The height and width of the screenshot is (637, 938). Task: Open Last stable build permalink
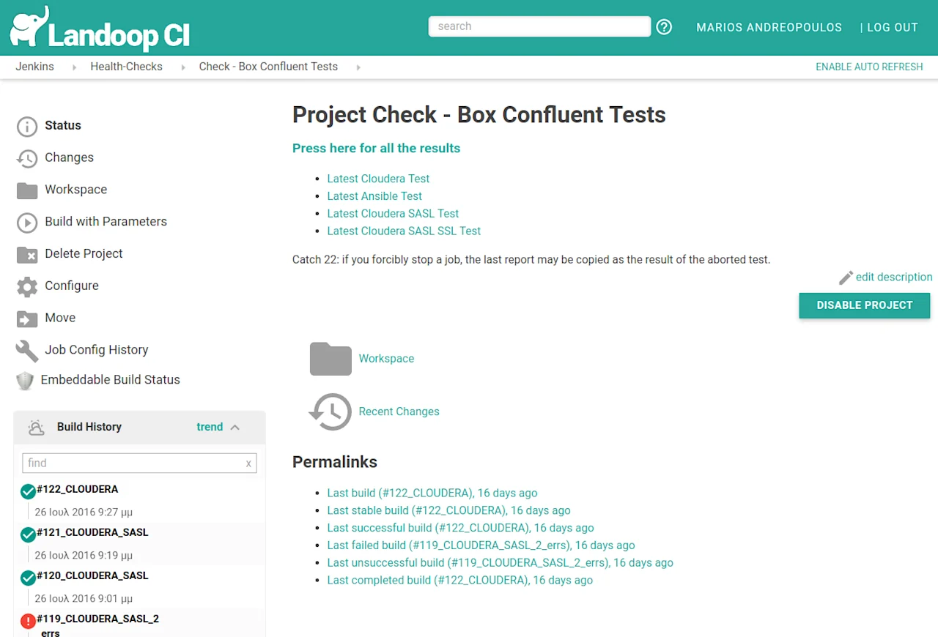[448, 511]
